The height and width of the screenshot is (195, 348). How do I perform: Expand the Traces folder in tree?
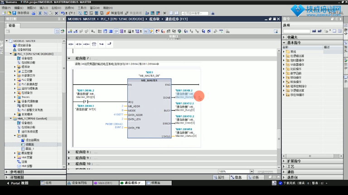pos(15,97)
